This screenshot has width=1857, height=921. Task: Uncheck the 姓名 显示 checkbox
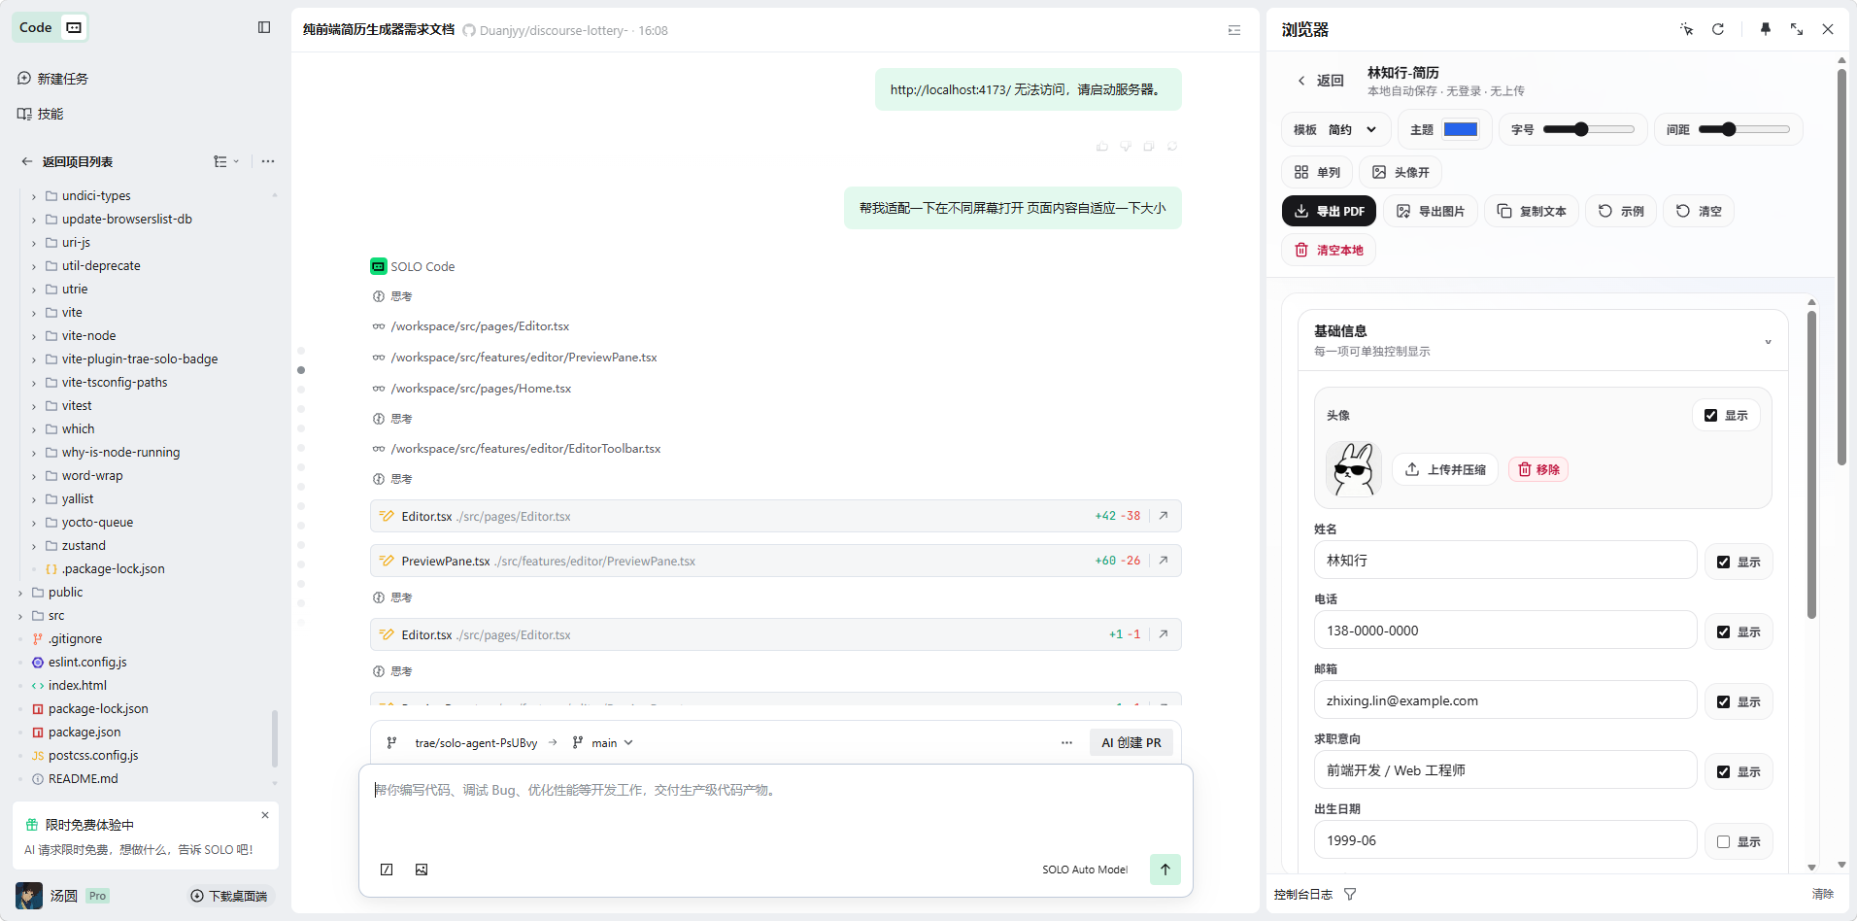click(1723, 562)
